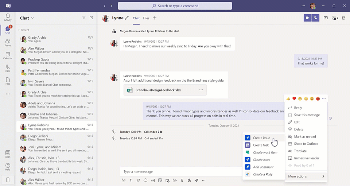350x186 pixels.
Task: Expand the Chat header dropdown
Action: pos(32,18)
